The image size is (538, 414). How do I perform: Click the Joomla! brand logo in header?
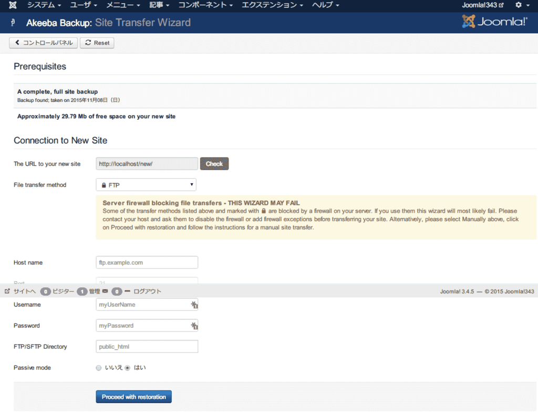coord(494,22)
